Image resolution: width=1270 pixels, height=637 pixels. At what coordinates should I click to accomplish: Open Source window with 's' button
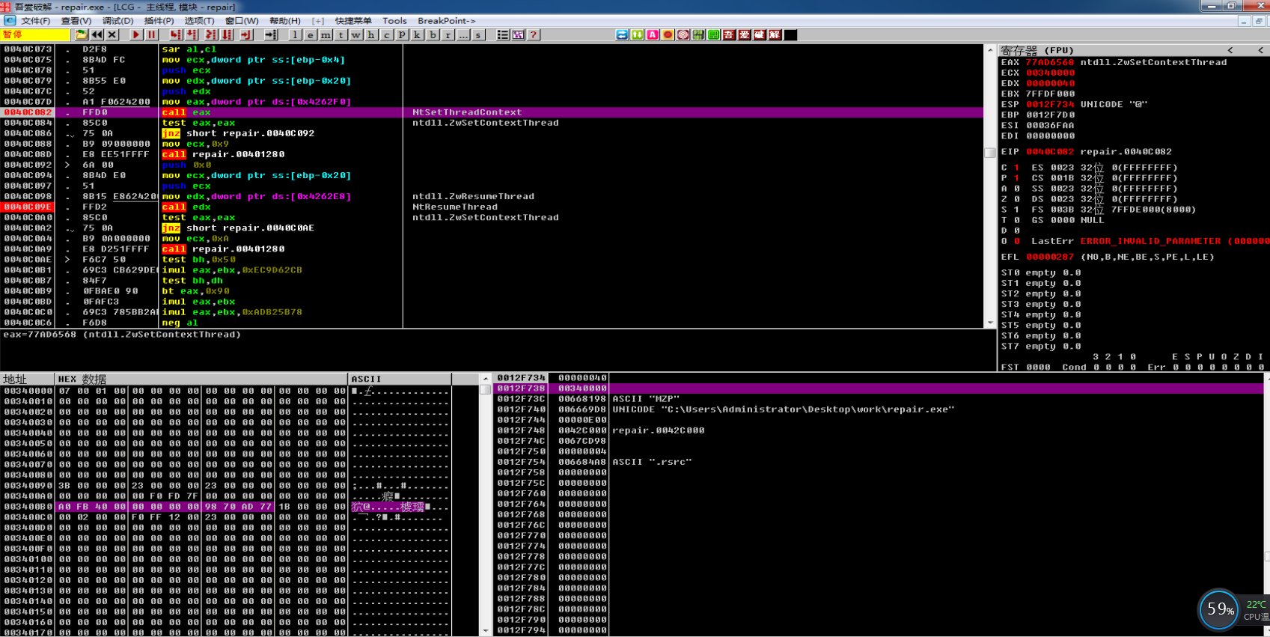tap(478, 34)
